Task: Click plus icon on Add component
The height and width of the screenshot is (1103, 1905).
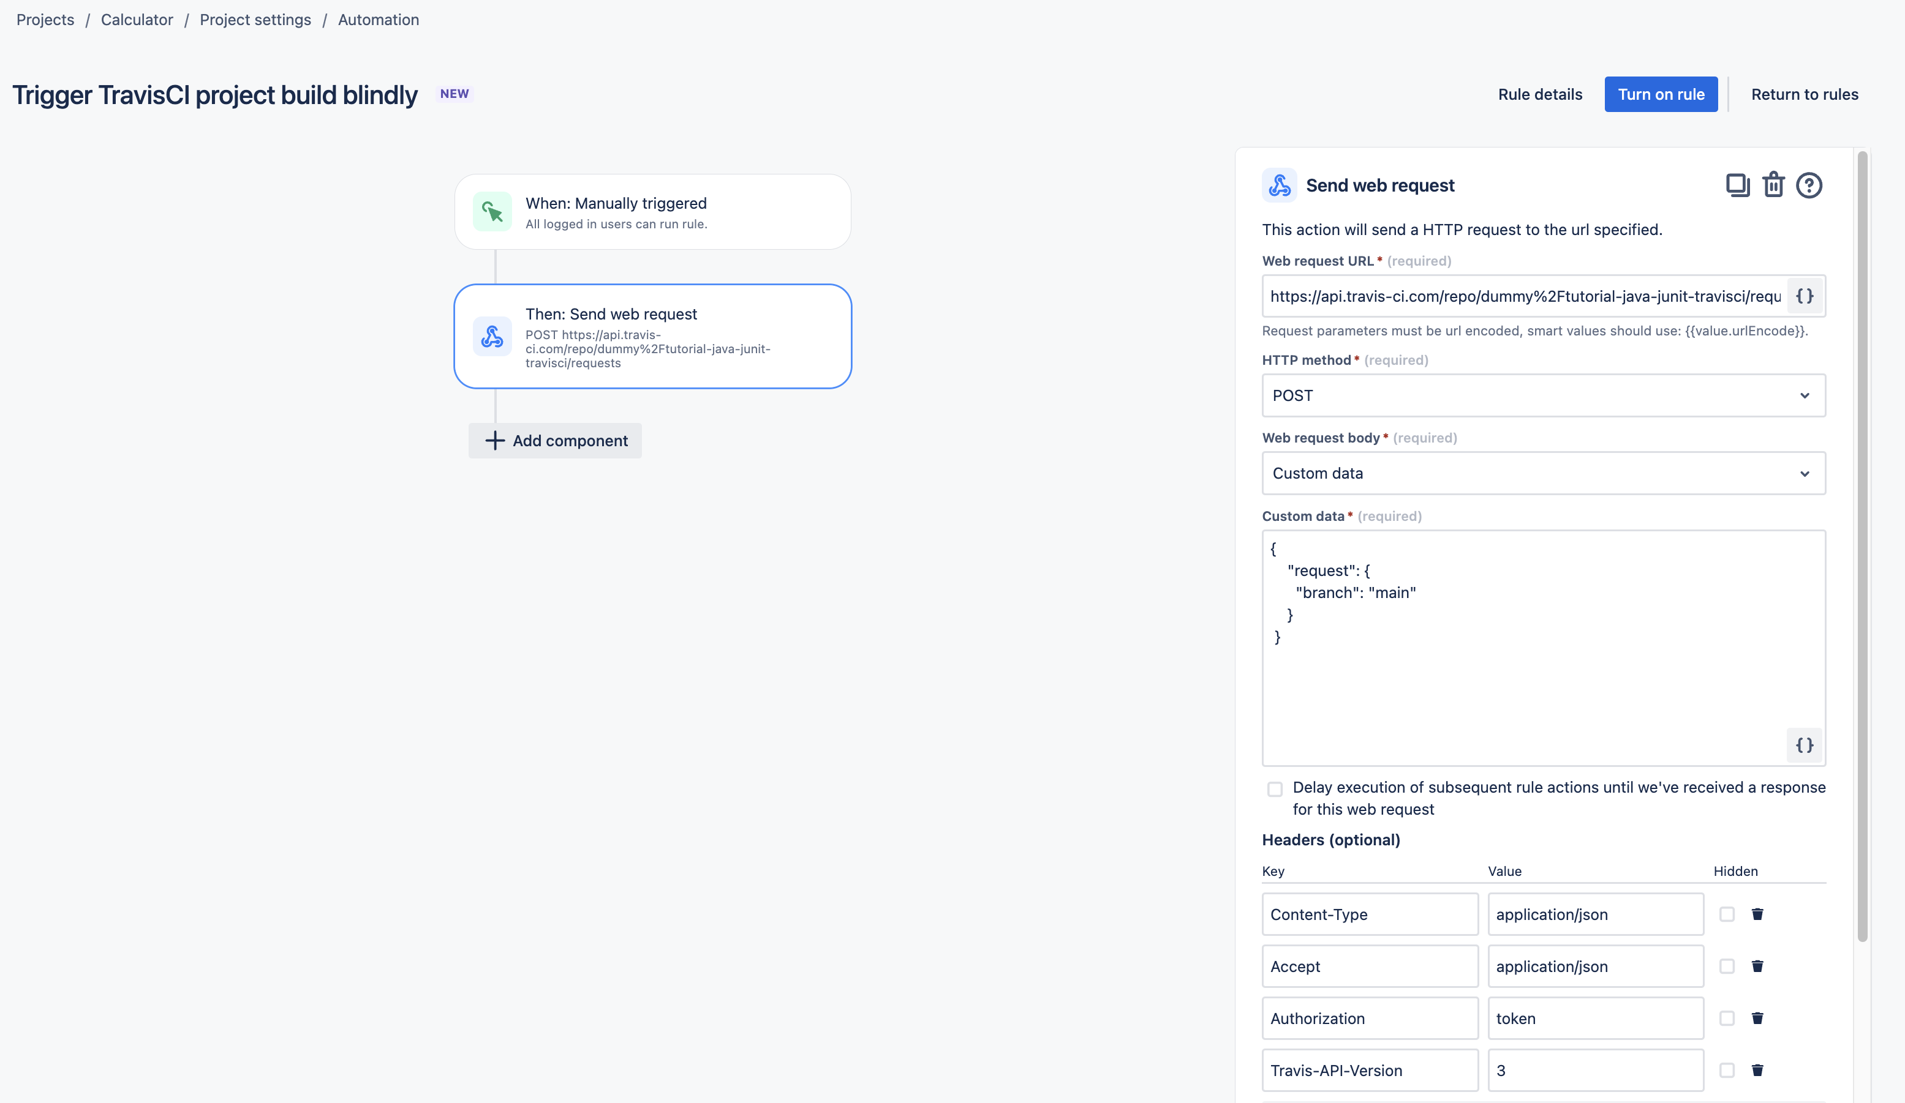Action: click(x=495, y=441)
